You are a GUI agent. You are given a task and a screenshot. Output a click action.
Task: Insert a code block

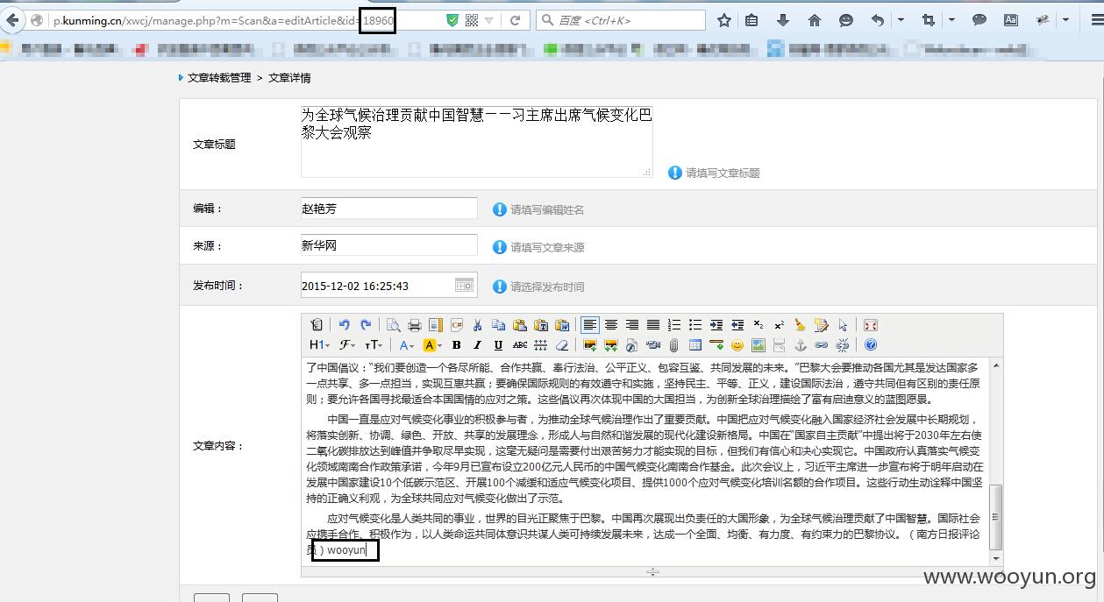pos(456,325)
